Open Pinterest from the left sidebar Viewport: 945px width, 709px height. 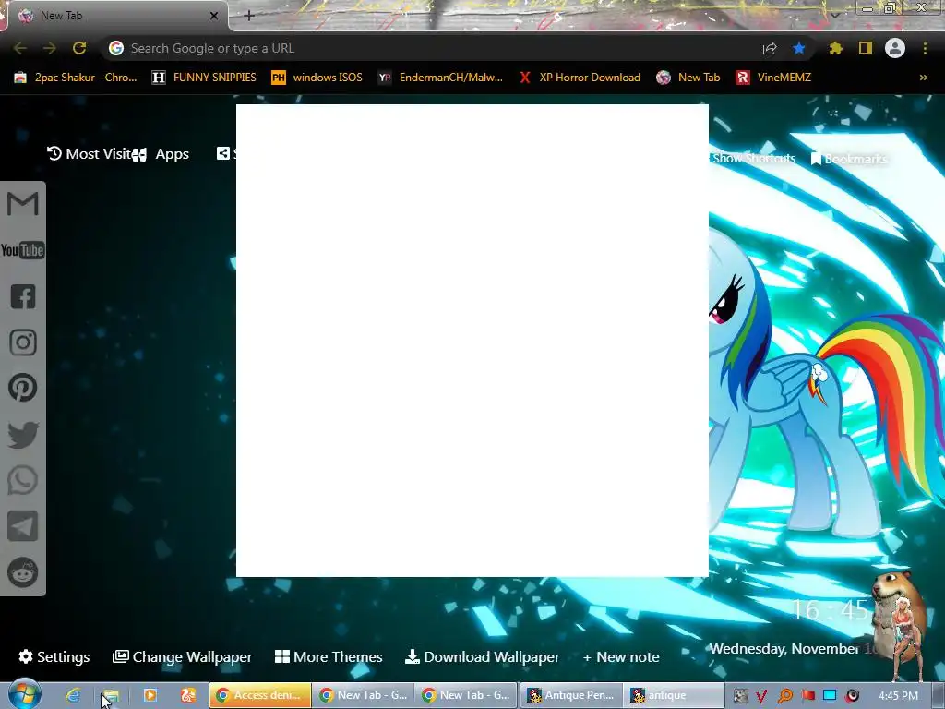[x=23, y=388]
